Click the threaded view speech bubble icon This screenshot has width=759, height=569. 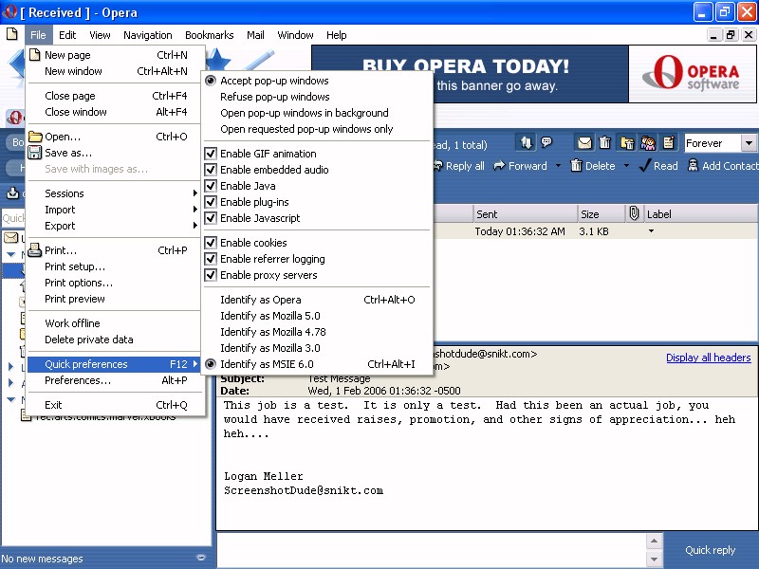point(546,143)
